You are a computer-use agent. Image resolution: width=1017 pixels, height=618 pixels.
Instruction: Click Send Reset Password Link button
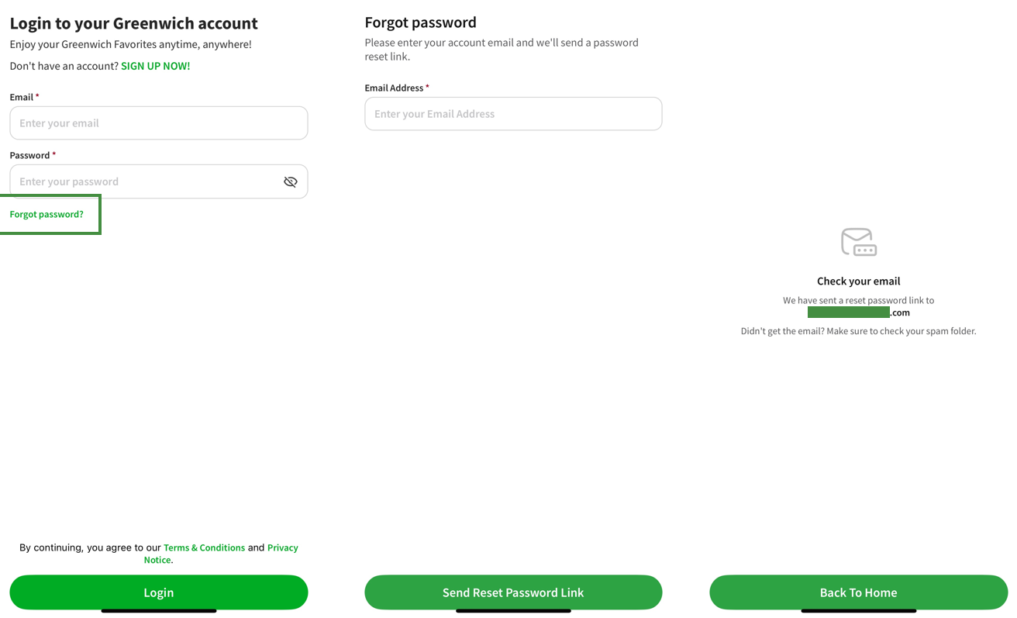[x=513, y=592]
